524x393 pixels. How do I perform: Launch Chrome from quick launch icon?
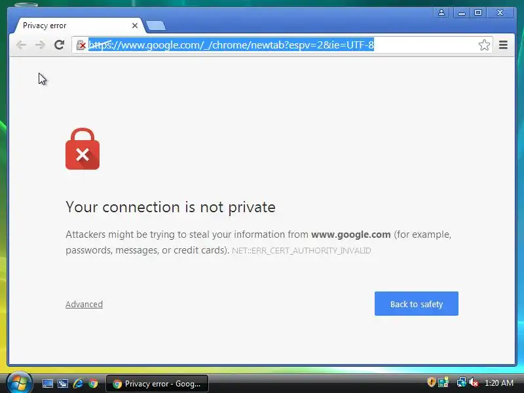point(93,383)
